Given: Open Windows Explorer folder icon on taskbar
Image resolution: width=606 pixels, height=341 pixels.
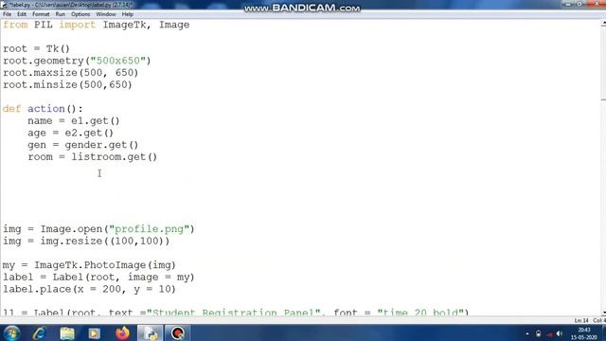Looking at the screenshot, I should pyautogui.click(x=67, y=332).
